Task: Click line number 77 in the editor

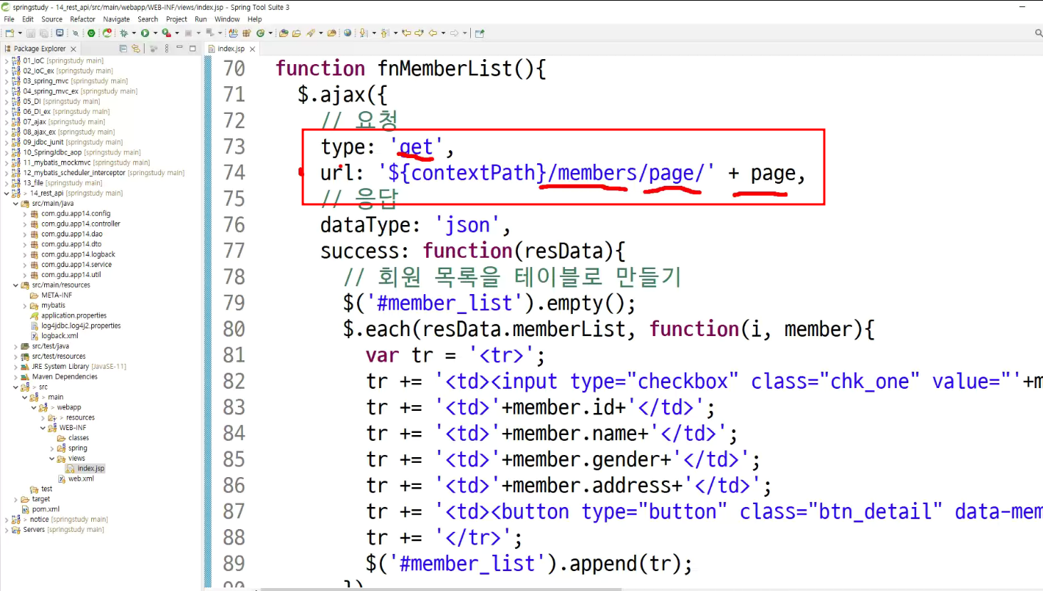Action: 234,251
